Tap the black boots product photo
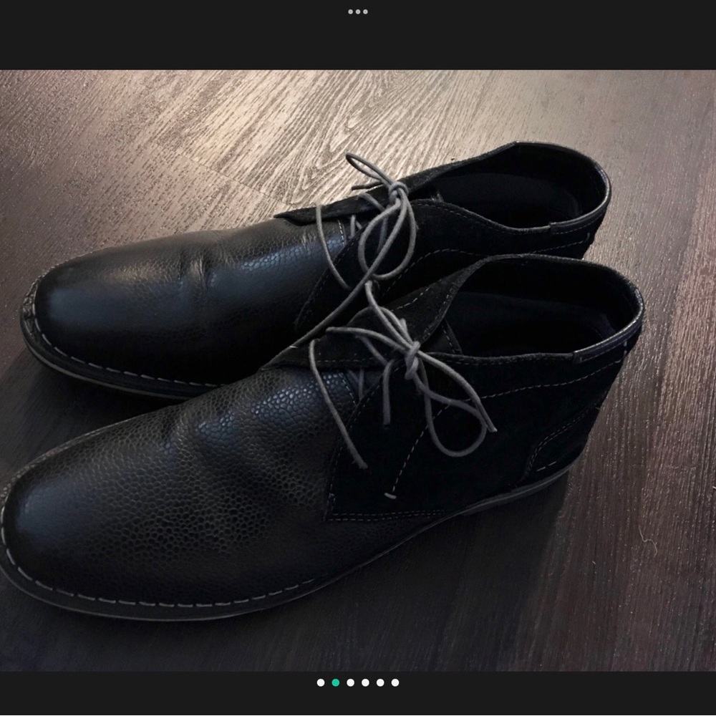Screen dimensions: 716x716 (x=358, y=370)
